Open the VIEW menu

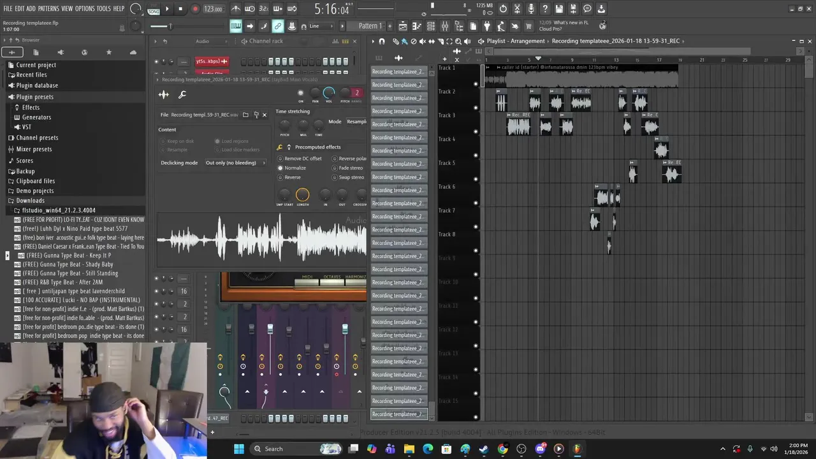click(67, 9)
